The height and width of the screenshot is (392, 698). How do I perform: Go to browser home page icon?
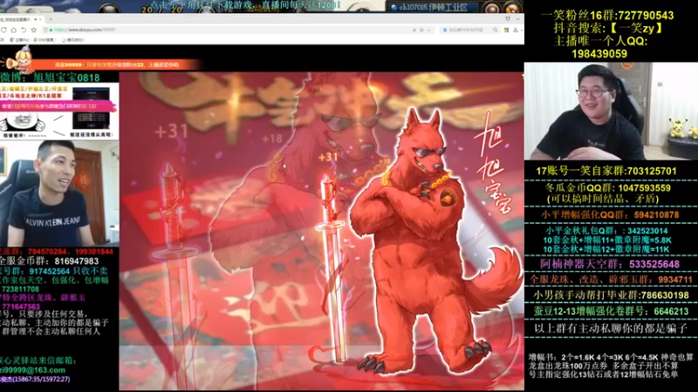pyautogui.click(x=13, y=30)
